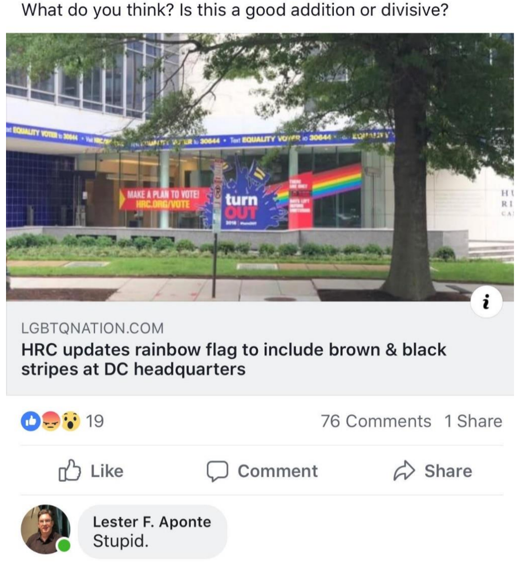Click the LGBTQNATION.COM source label
Viewport: 518px width, 566px height.
(93, 328)
